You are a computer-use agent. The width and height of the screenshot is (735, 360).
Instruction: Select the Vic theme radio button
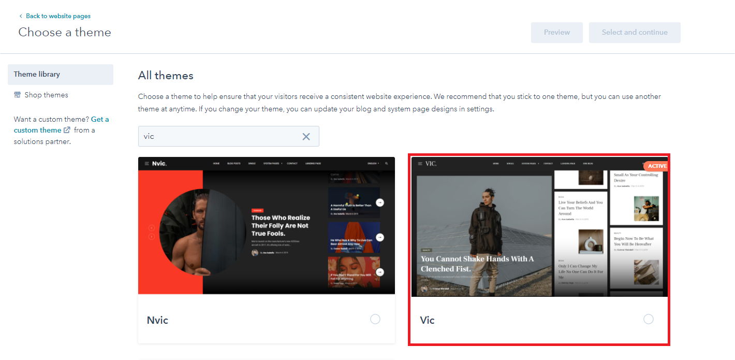click(x=648, y=319)
